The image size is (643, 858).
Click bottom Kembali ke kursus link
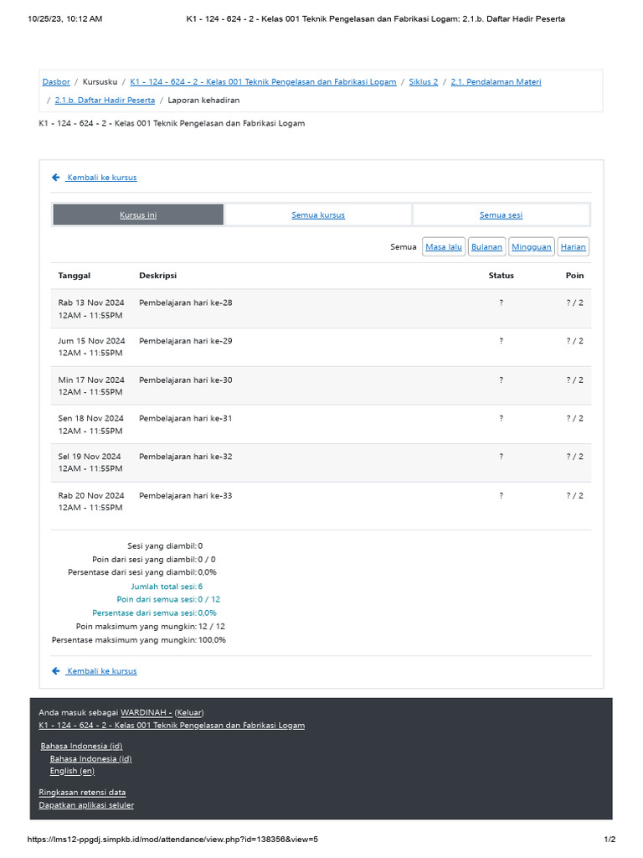pyautogui.click(x=101, y=671)
